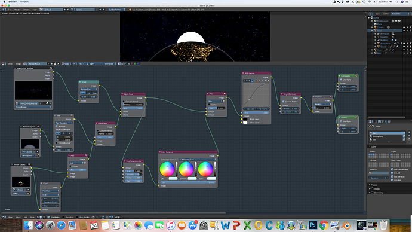Toggle Camera visibility eye in outliner

click(404, 27)
